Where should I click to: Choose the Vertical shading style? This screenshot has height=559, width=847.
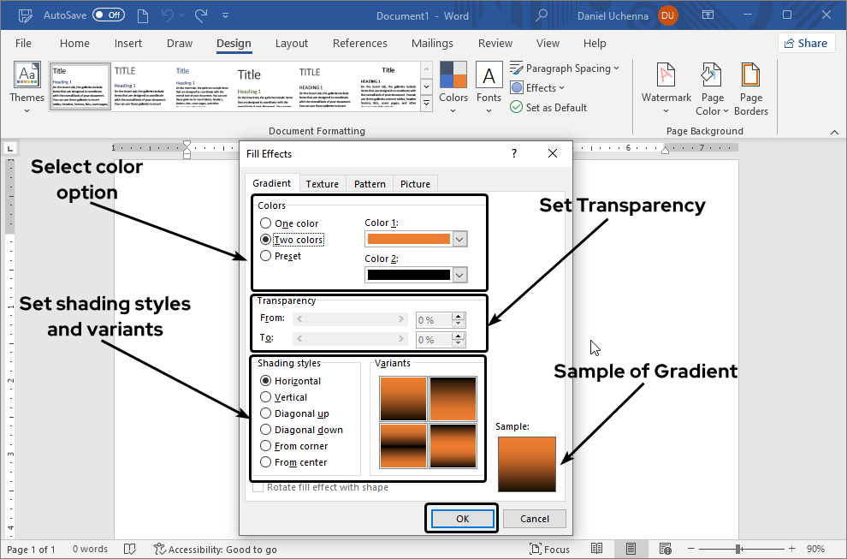(x=266, y=397)
